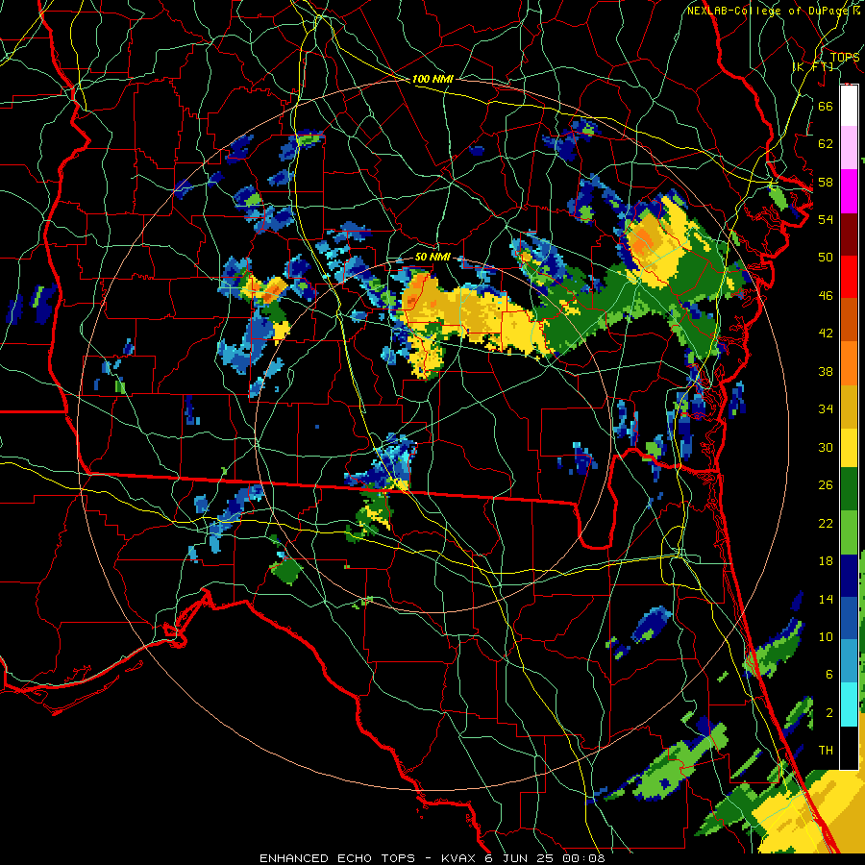Pick the navy blue legend swatch
This screenshot has height=865, width=865.
pos(849,576)
